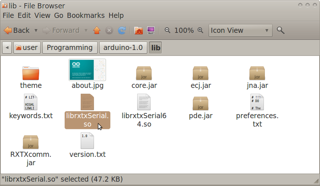Viewport: 320px width, 186px height.
Task: Select the ecj.jar package icon
Action: [x=201, y=73]
